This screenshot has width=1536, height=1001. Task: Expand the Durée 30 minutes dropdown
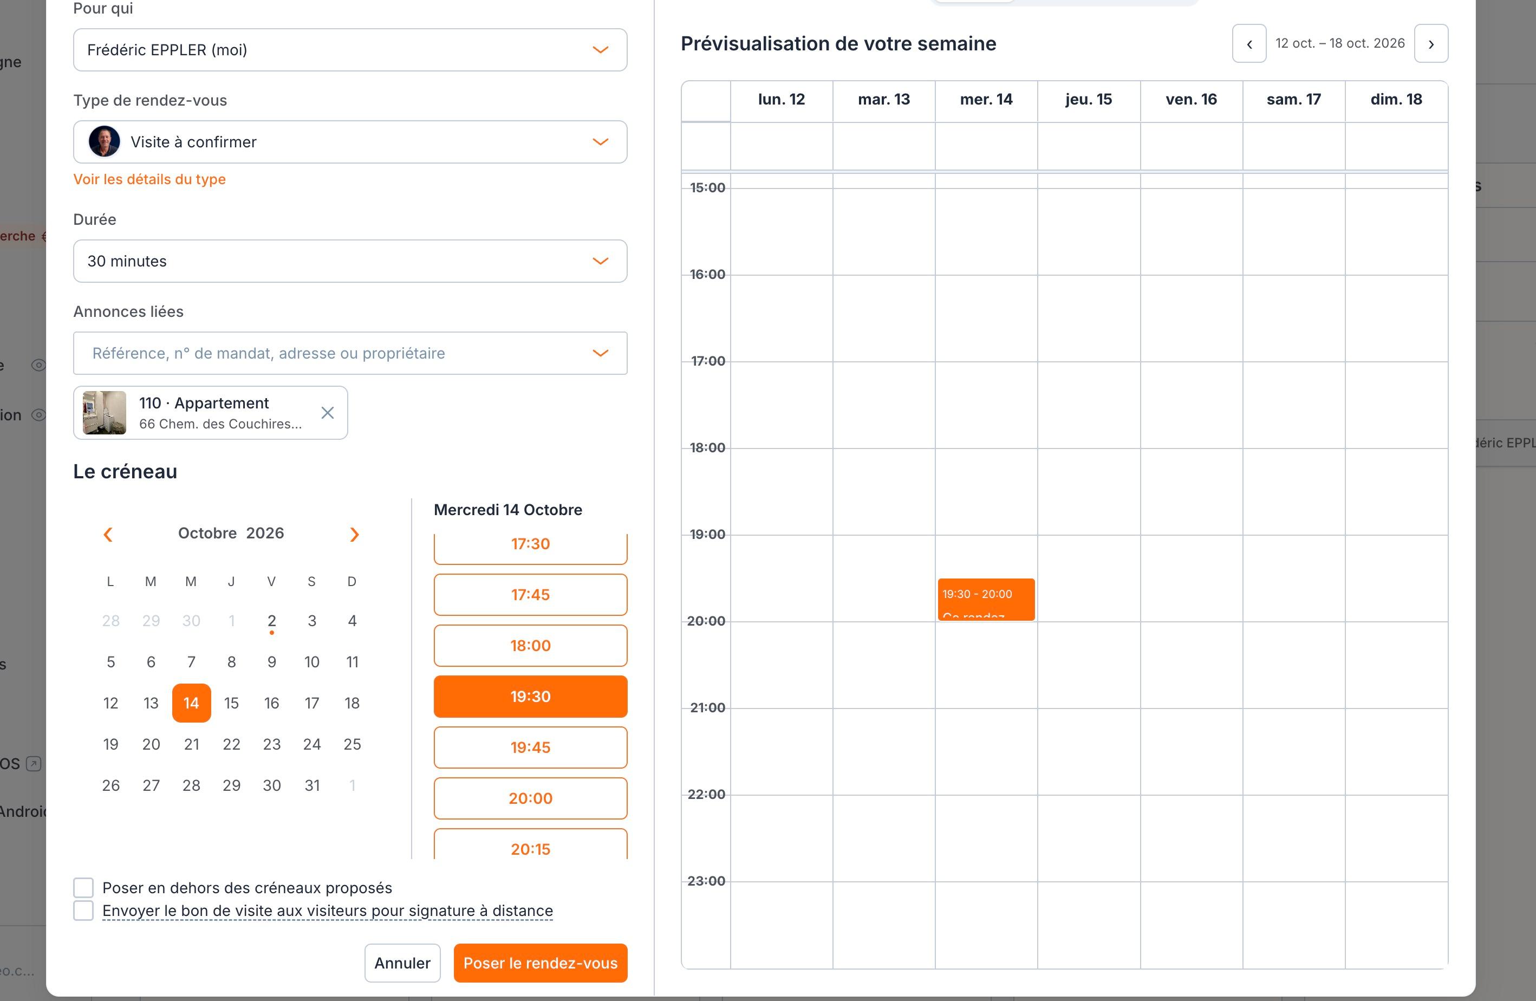click(x=350, y=262)
